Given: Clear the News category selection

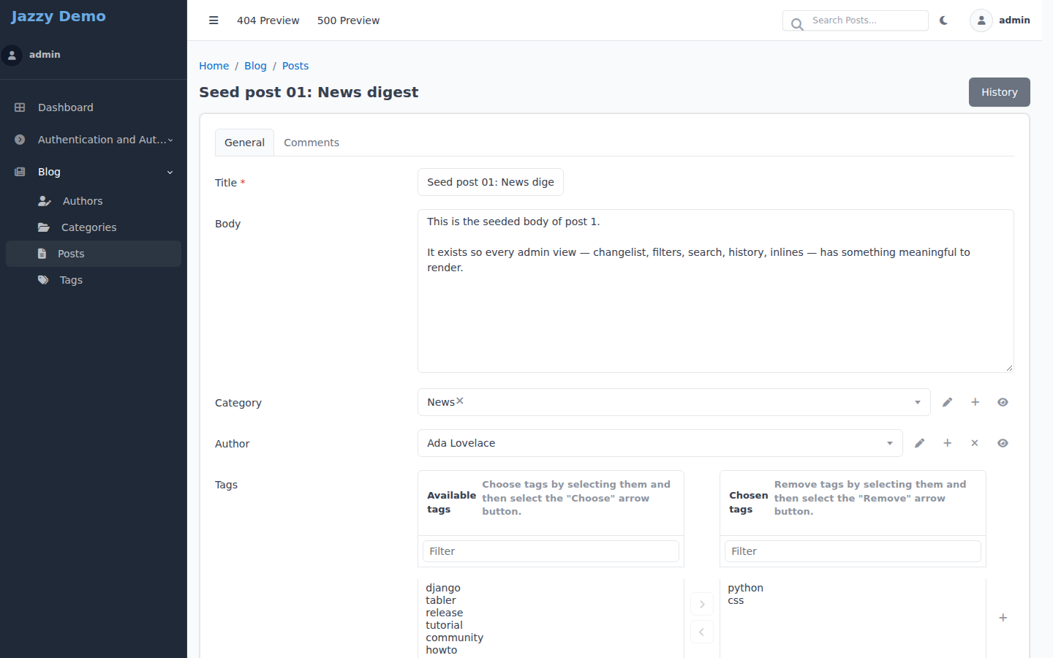Looking at the screenshot, I should click(460, 401).
